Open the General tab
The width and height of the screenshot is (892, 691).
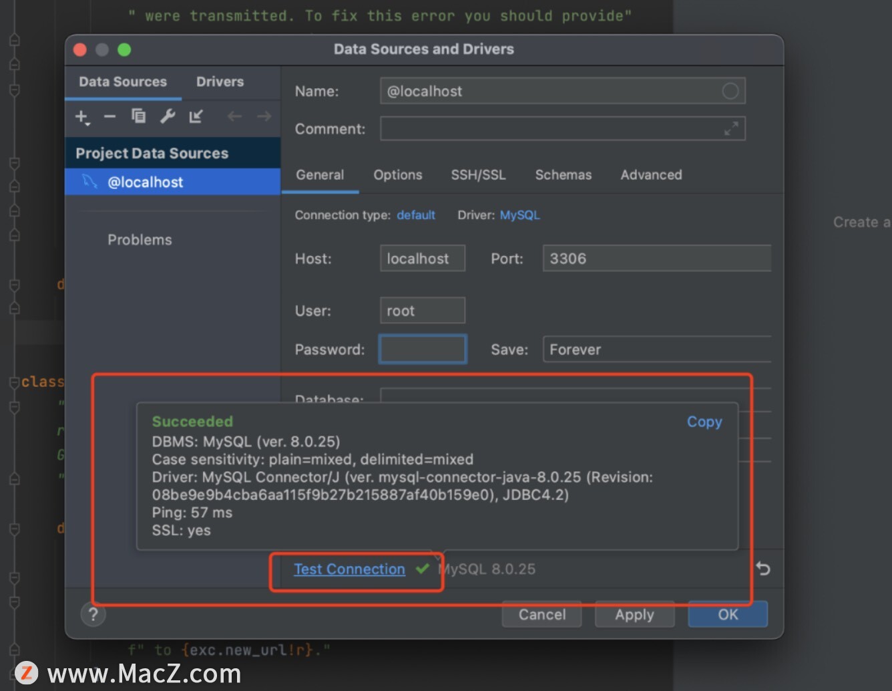(320, 175)
